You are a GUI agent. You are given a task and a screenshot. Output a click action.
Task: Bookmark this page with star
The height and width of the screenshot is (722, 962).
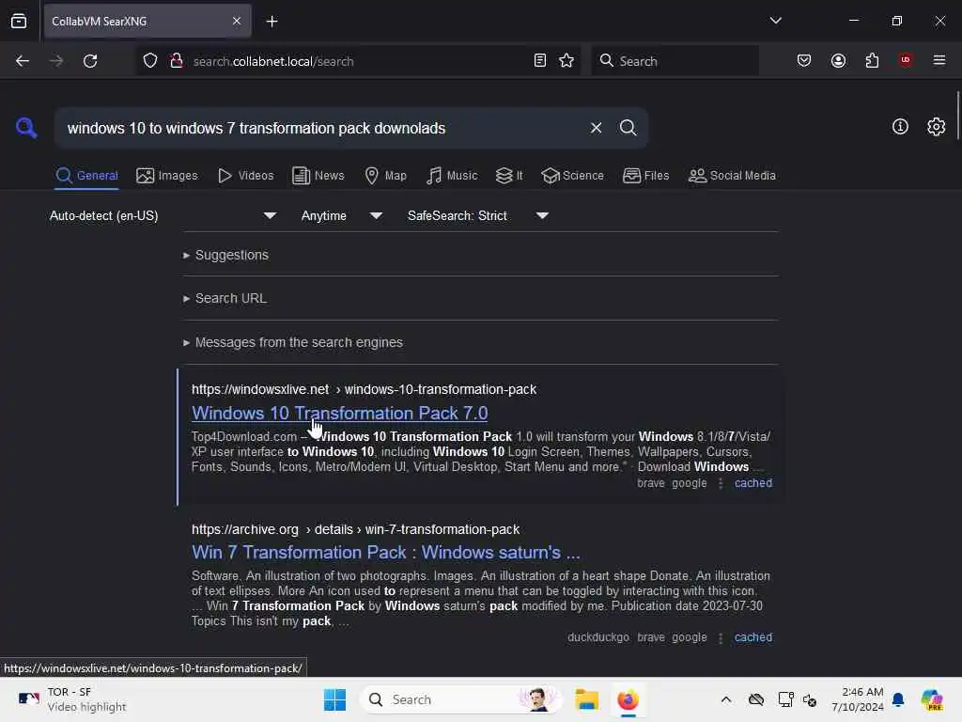(566, 60)
